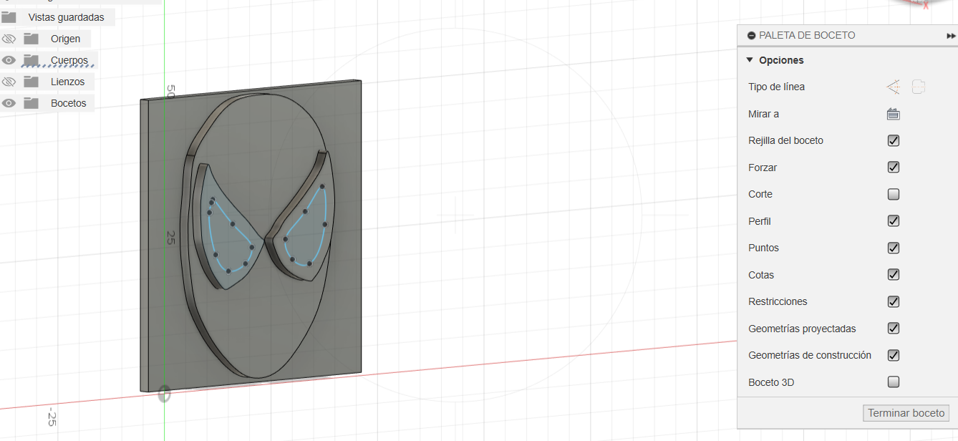Uncheck Geometrías proyectadas
Viewport: 958px width, 441px height.
[894, 328]
